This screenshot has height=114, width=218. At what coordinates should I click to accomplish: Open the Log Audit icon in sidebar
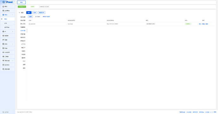pyautogui.click(x=3, y=65)
